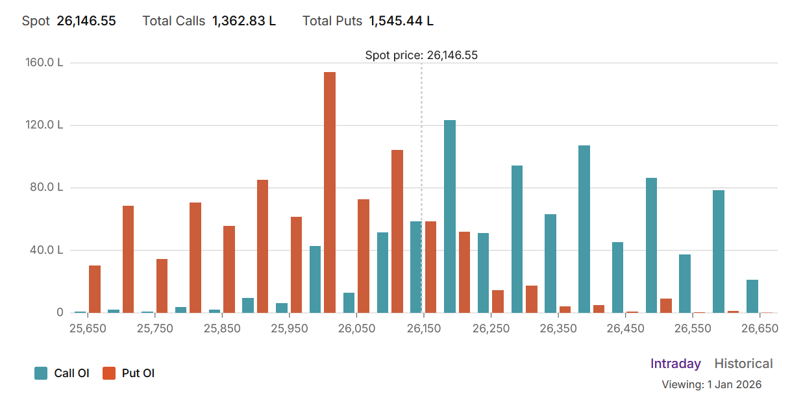Screen dimensions: 803x394
Task: Click the Spot price annotation above the chart
Action: (x=421, y=55)
